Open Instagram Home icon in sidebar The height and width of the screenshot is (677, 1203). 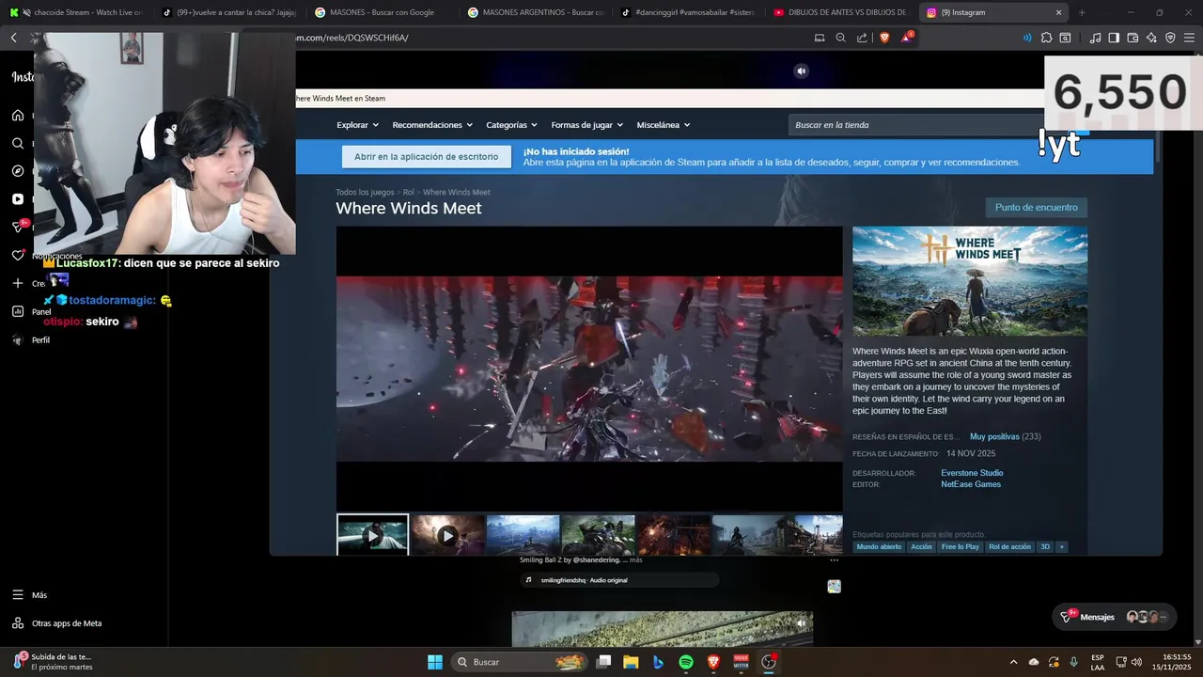pyautogui.click(x=18, y=116)
